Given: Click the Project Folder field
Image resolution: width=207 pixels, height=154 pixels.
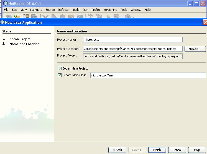Looking at the screenshot, I should click(x=133, y=56).
